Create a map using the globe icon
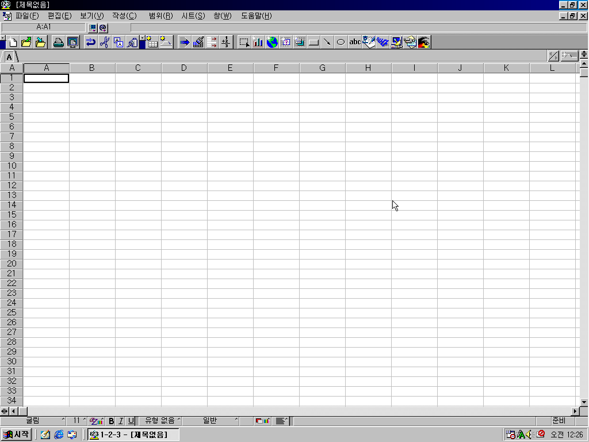Screen dimensions: 589x442 [x=272, y=42]
